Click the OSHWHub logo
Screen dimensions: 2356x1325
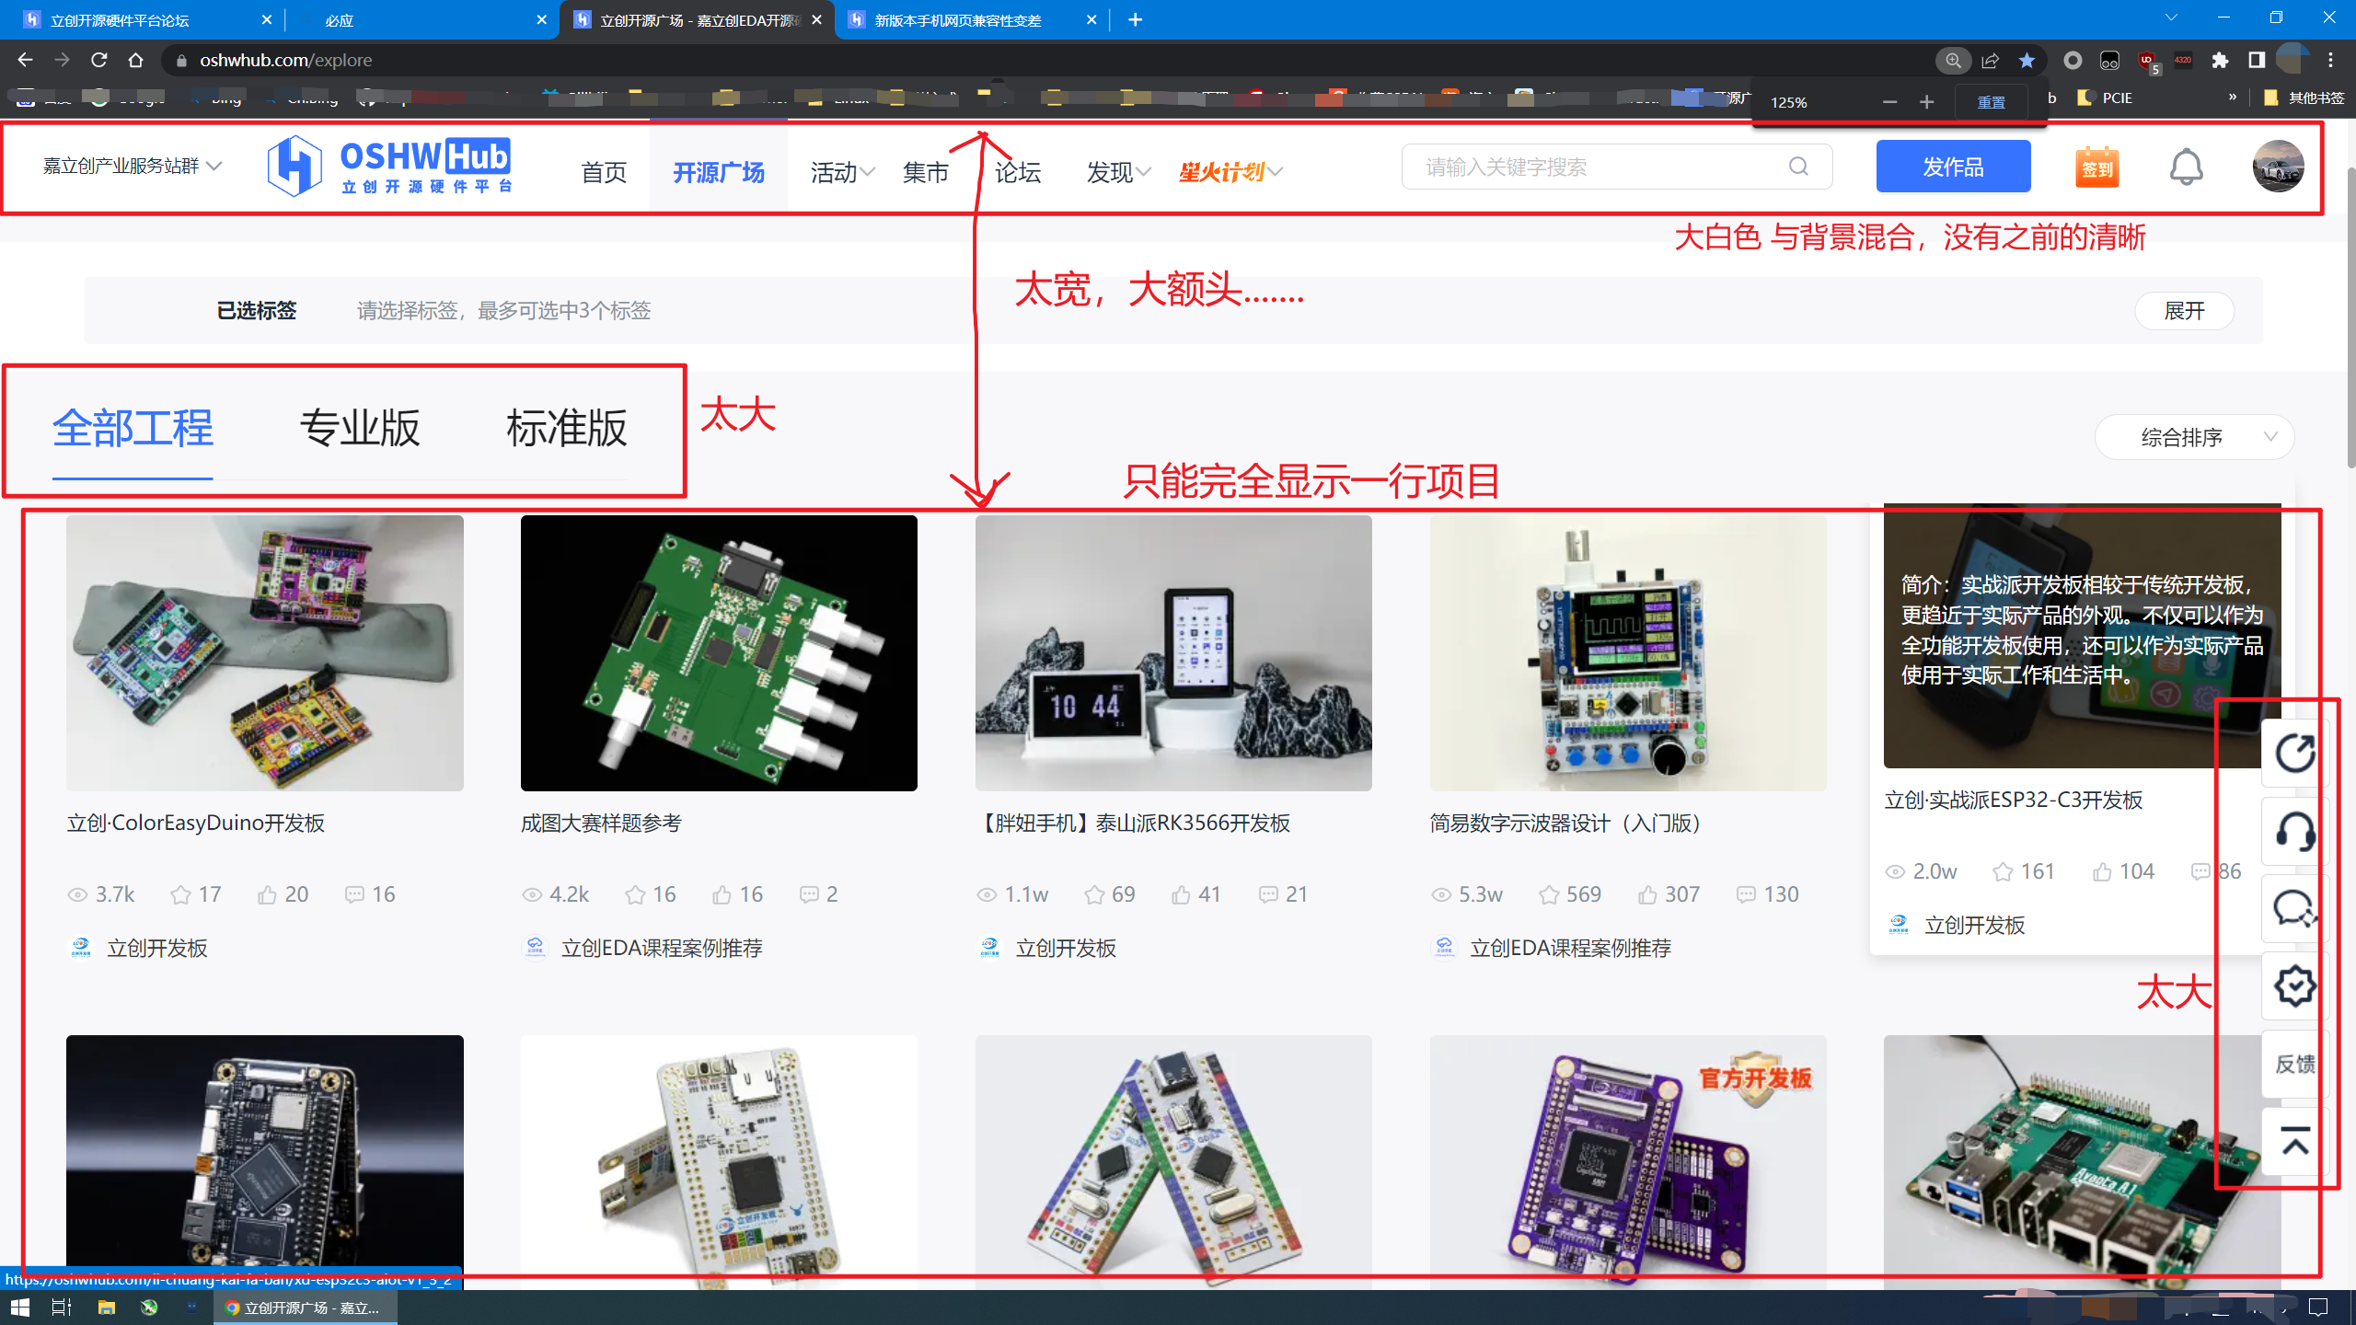click(388, 167)
